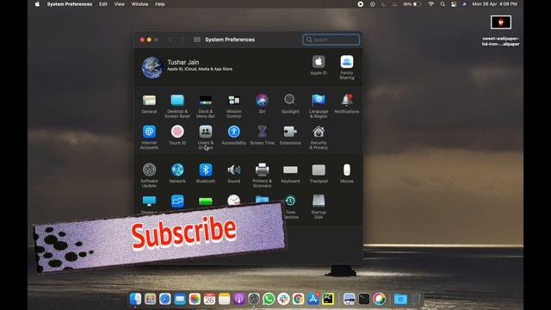Open Trackpad settings
Image resolution: width=551 pixels, height=310 pixels.
click(319, 170)
